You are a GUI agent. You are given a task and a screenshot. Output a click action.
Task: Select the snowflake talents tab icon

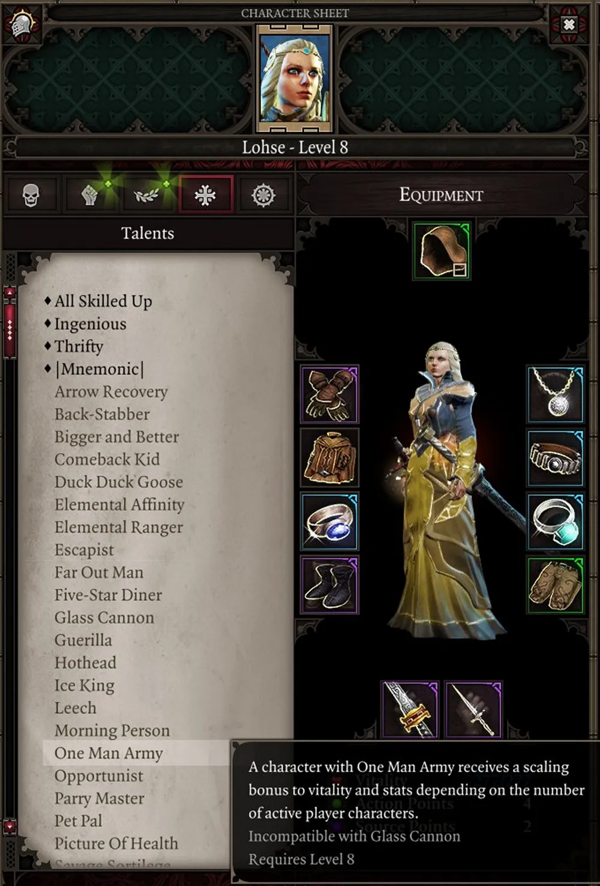(205, 195)
